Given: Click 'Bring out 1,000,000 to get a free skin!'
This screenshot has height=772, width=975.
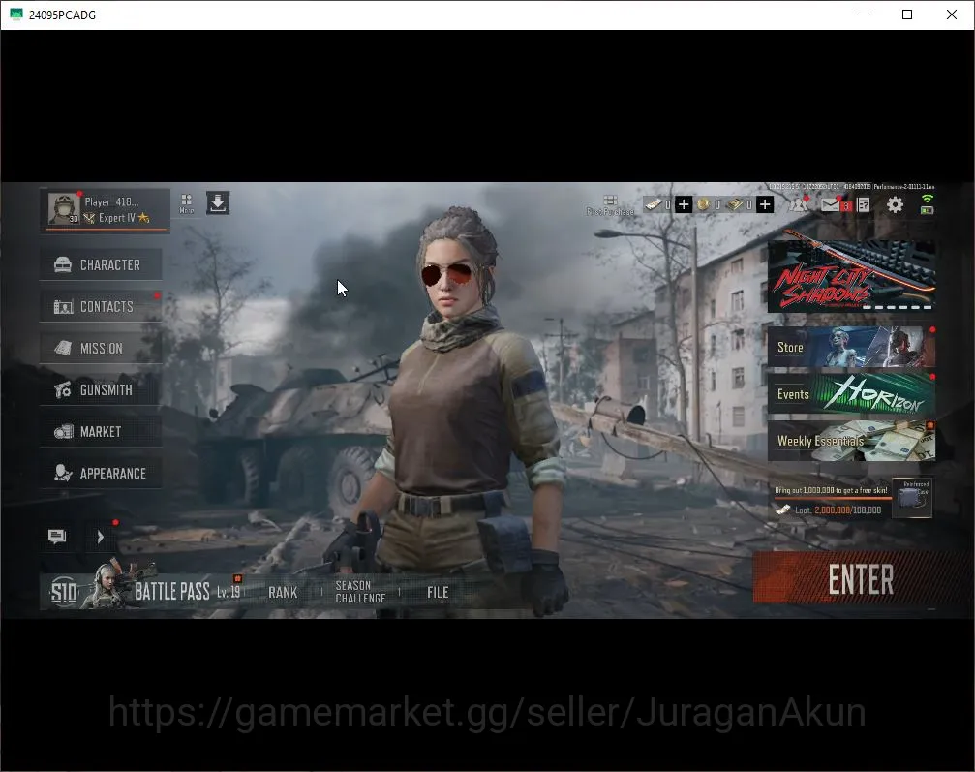Looking at the screenshot, I should click(831, 490).
